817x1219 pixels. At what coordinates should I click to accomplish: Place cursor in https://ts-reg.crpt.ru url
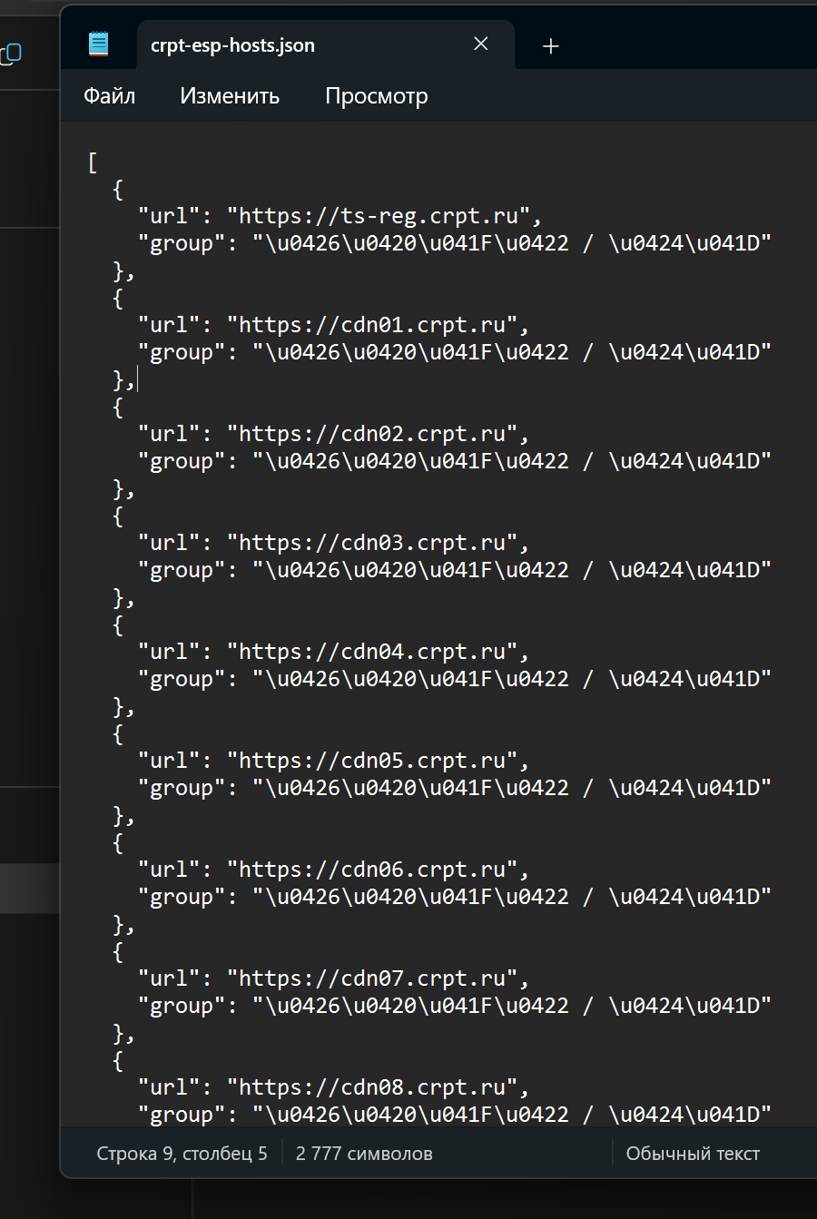[x=379, y=216]
